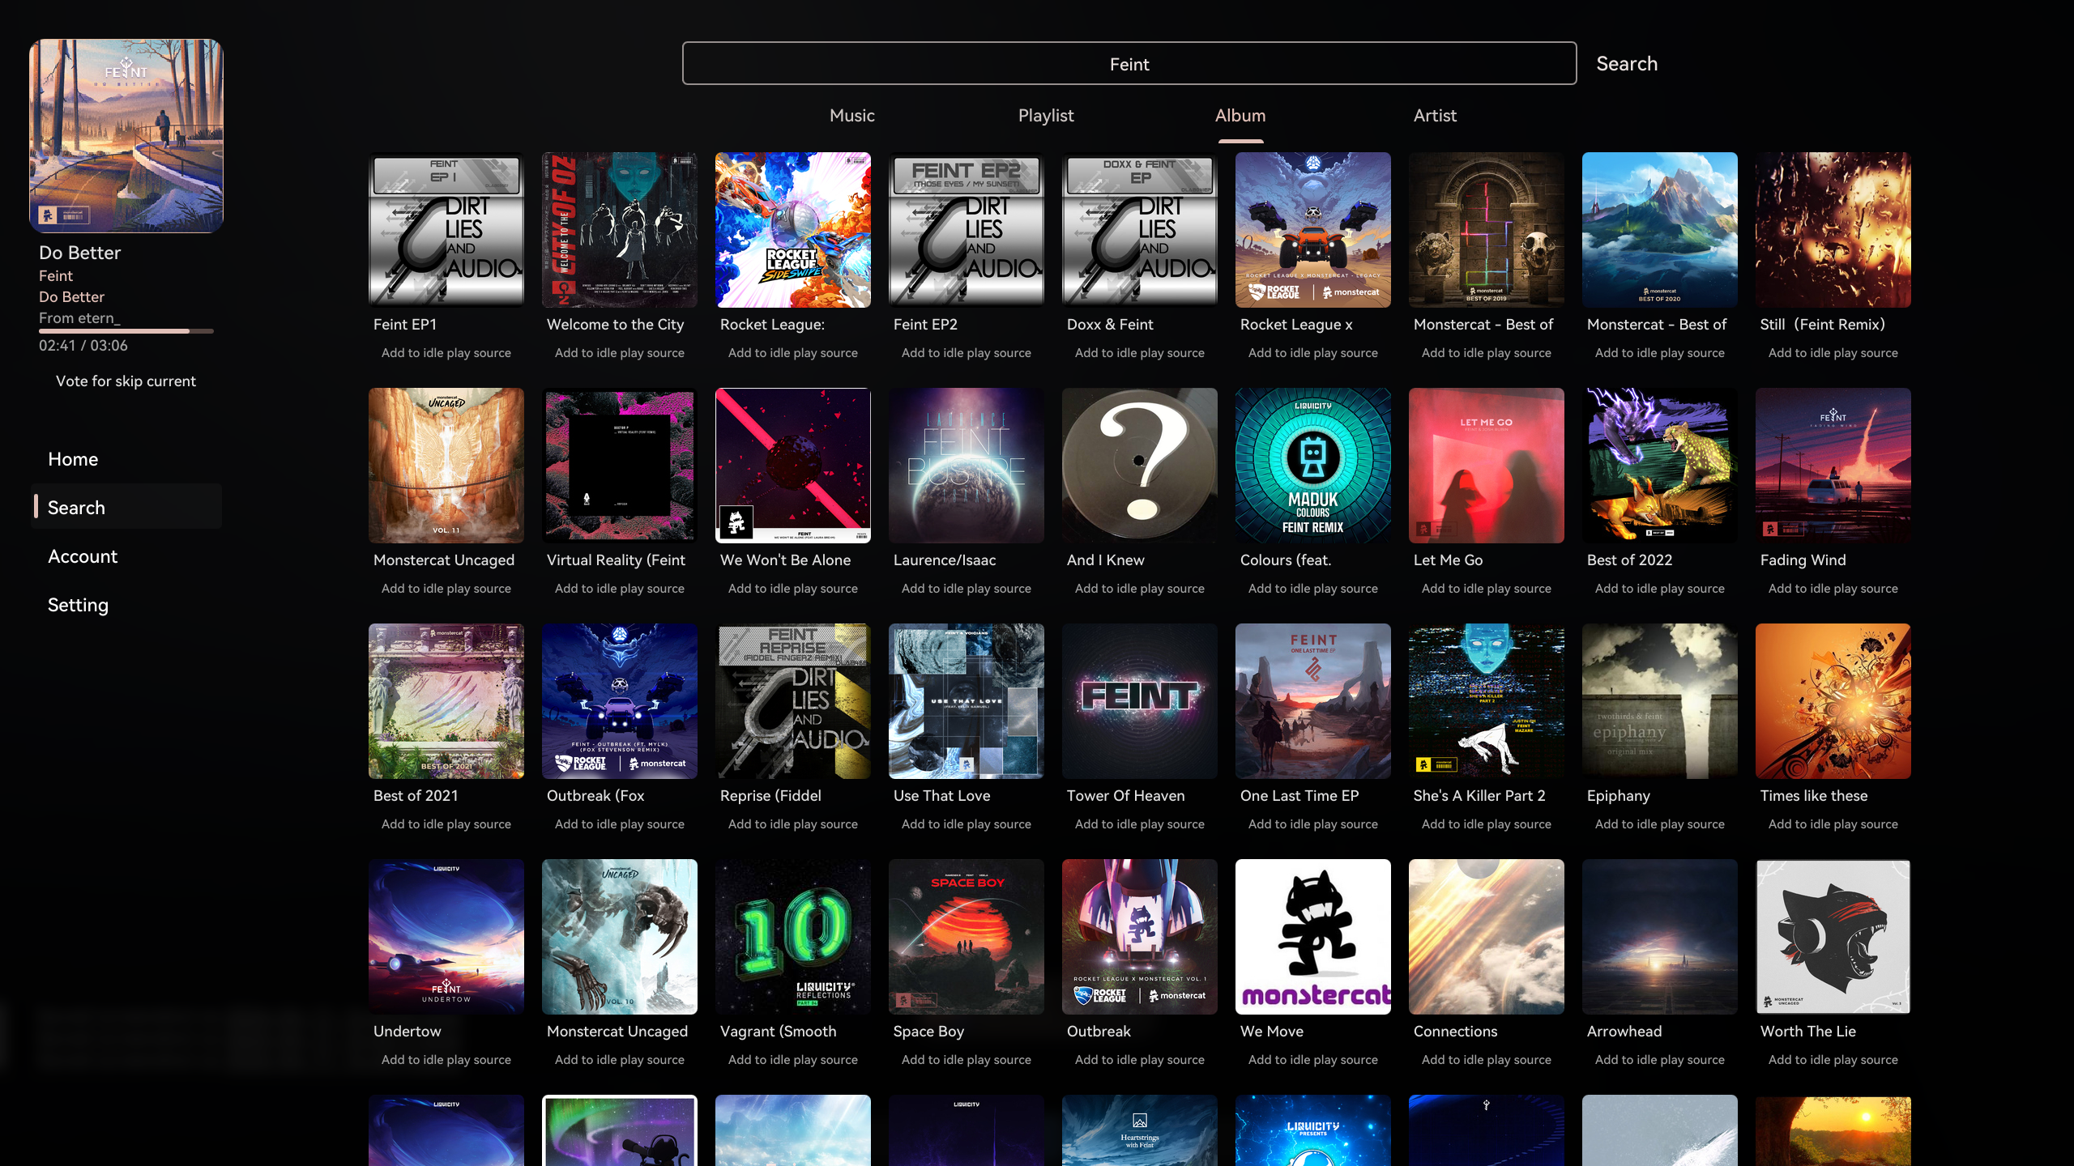Open the Virtual Reality (Feint album cover
2074x1166 pixels.
tap(620, 466)
